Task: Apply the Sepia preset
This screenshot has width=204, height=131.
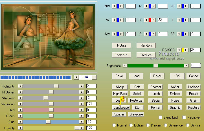Action: (x=155, y=101)
